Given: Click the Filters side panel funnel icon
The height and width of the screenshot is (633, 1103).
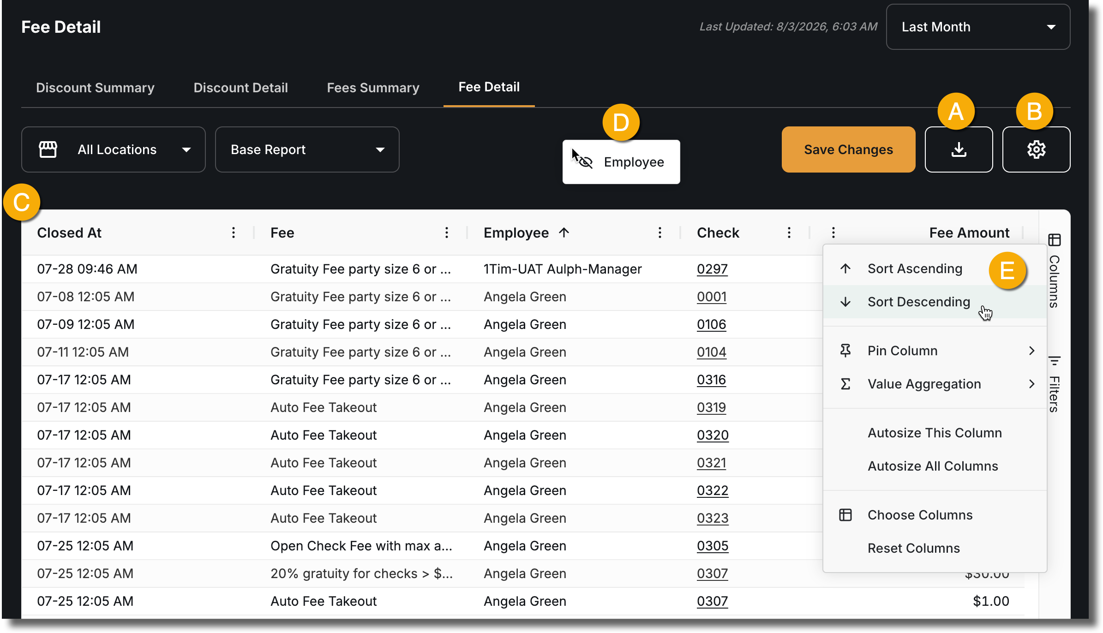Looking at the screenshot, I should [x=1055, y=360].
